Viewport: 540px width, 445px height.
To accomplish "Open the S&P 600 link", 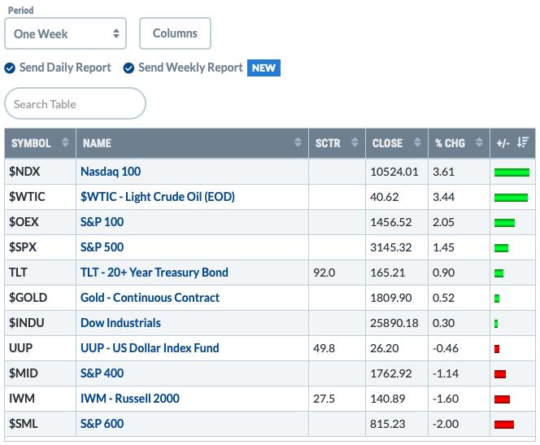I will click(102, 423).
